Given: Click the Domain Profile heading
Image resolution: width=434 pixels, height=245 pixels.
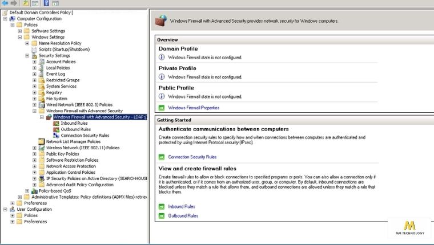Looking at the screenshot, I should click(178, 48).
